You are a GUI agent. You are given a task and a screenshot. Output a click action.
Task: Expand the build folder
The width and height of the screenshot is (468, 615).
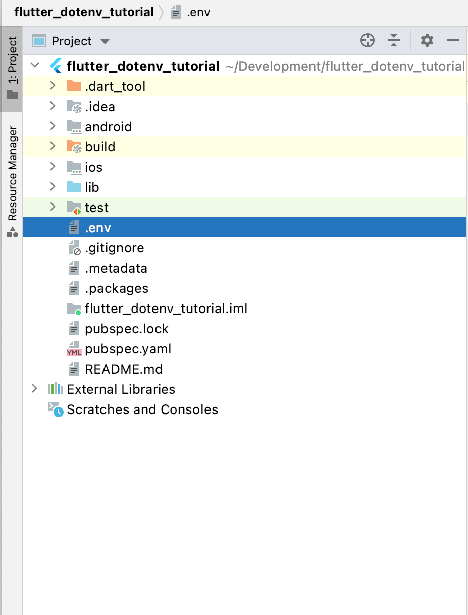pos(53,146)
